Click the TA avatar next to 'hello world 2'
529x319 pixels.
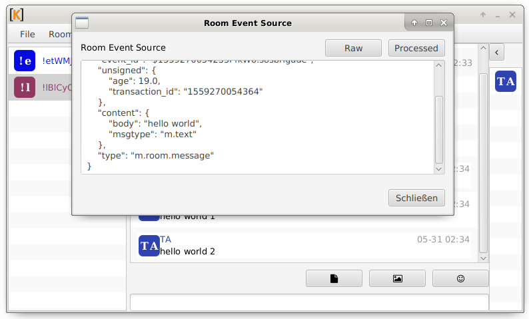pos(149,246)
